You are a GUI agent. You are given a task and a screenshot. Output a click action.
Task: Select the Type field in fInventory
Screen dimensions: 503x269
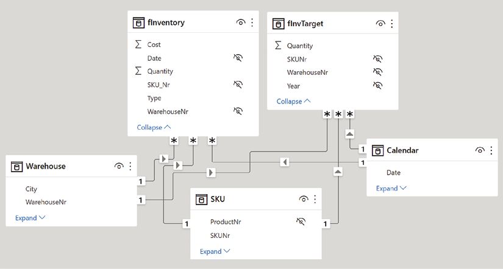point(154,99)
